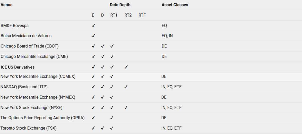Viewport: 302px width, 134px height.
Task: Click the EQ, IN asset class cell
Action: (167, 36)
